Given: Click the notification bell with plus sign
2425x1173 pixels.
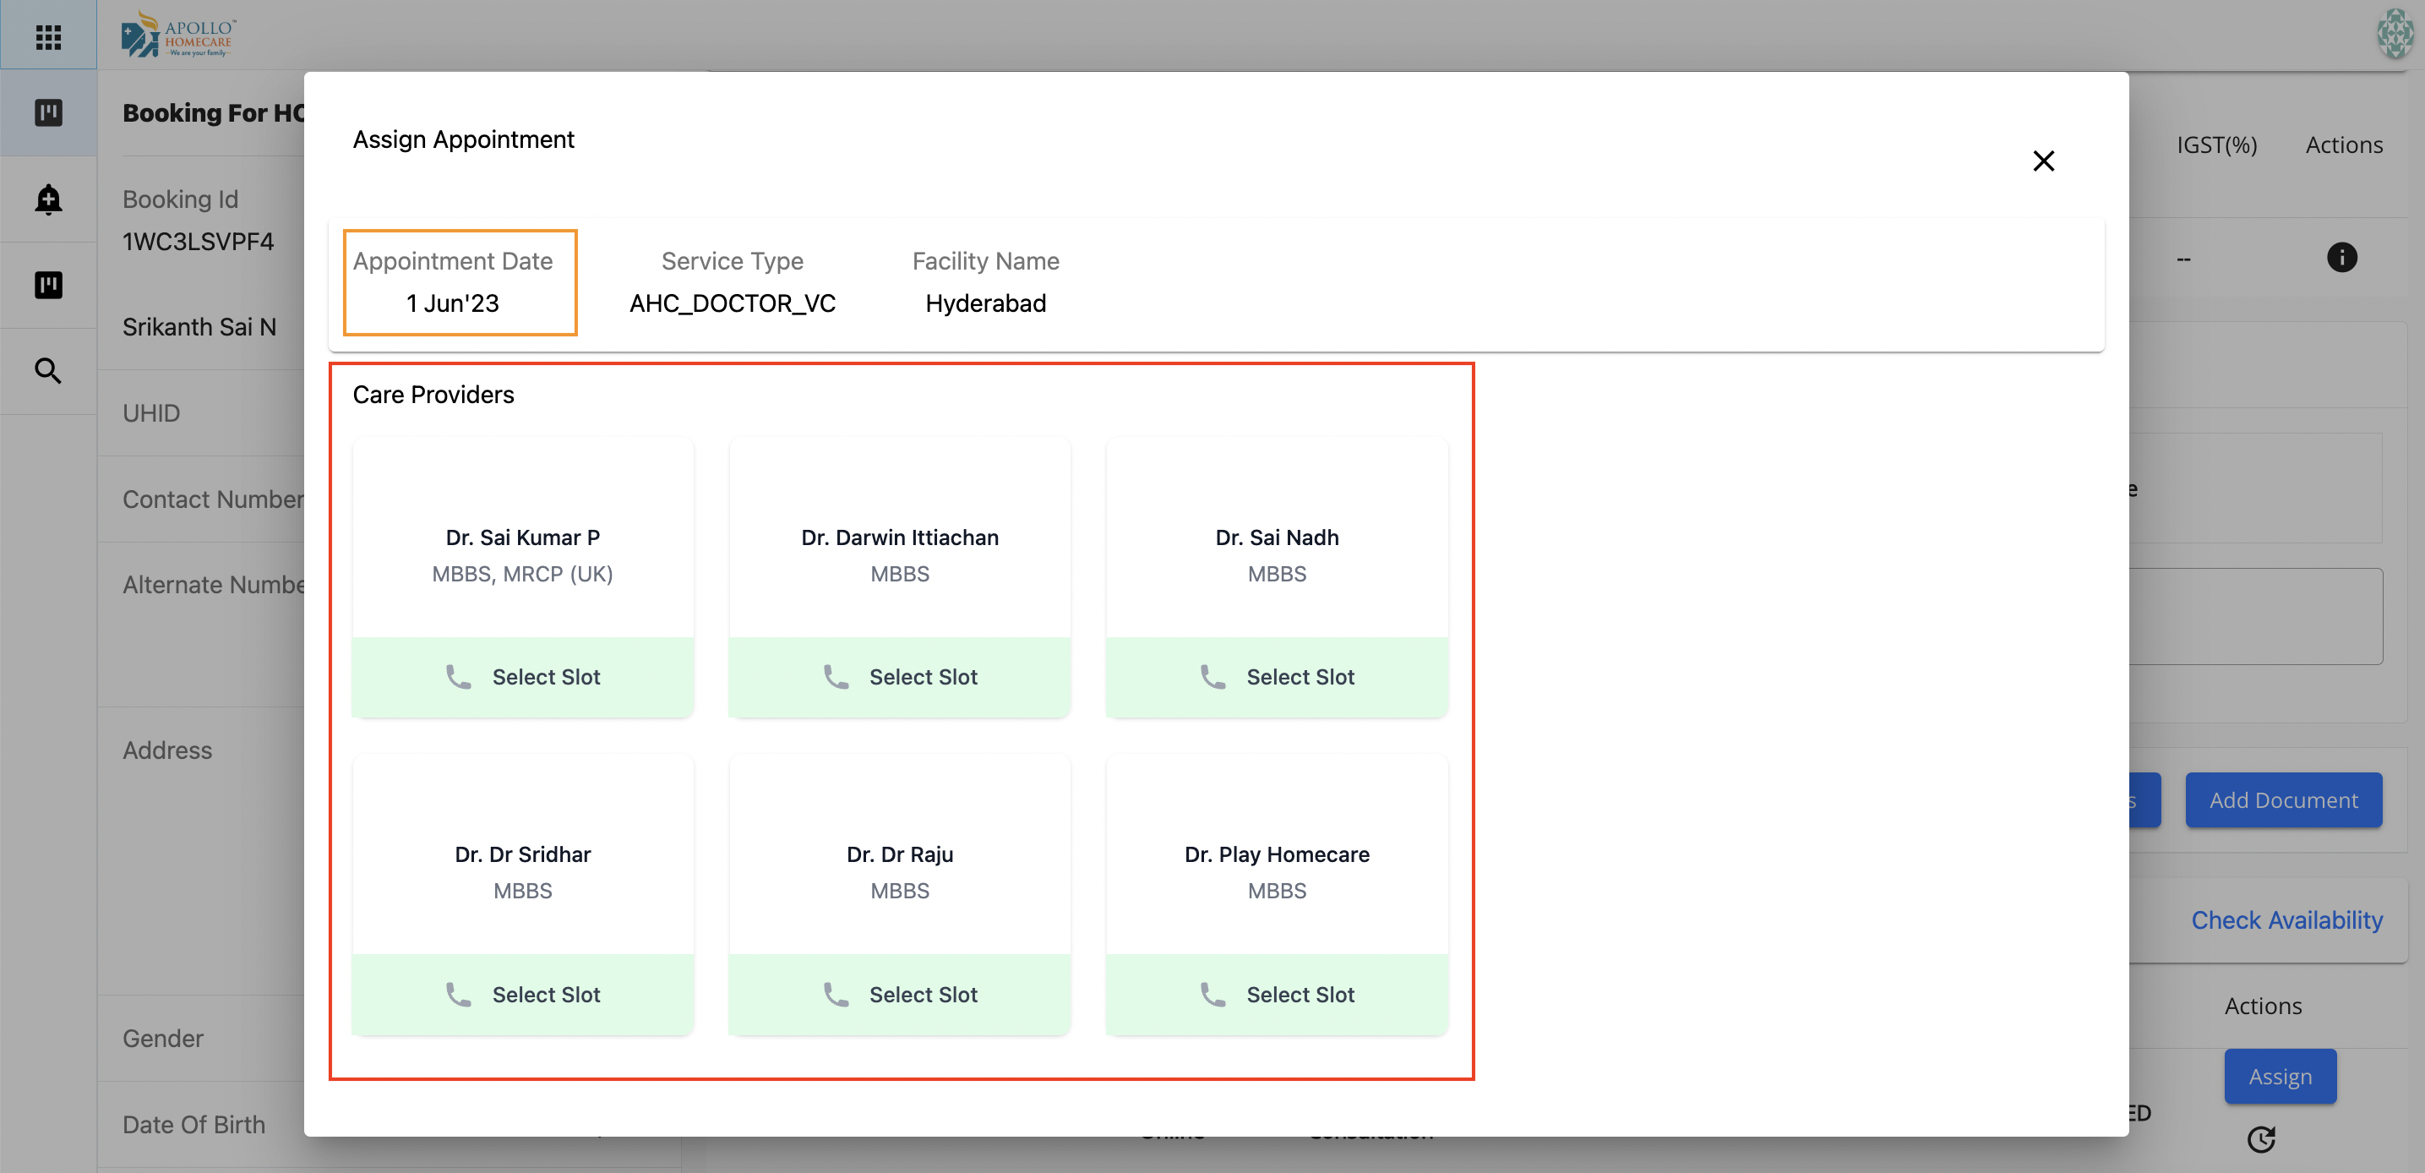Looking at the screenshot, I should click(x=48, y=199).
